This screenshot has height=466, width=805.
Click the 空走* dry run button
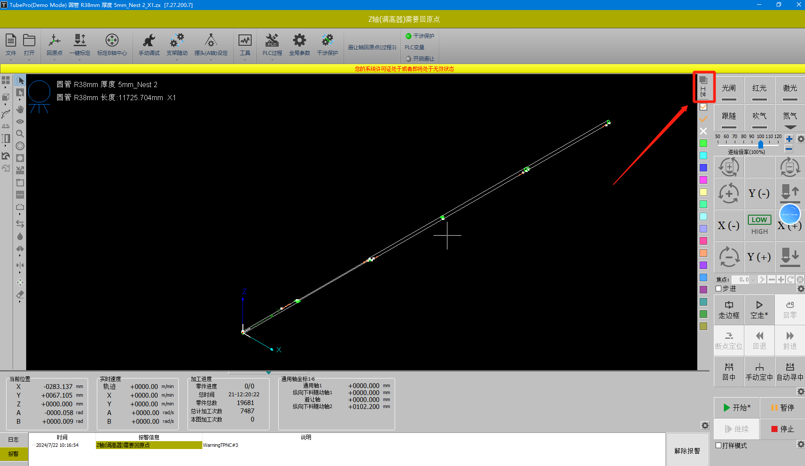click(759, 310)
